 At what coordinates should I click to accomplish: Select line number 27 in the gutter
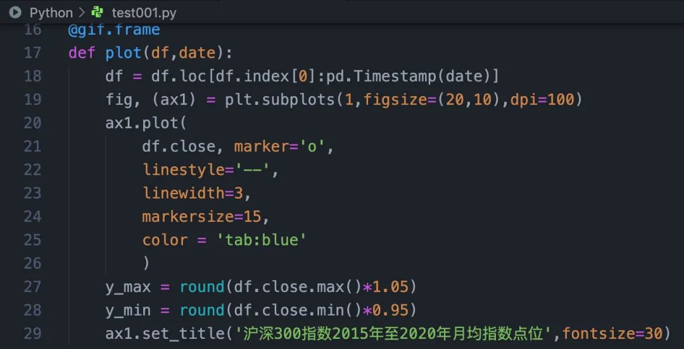(x=32, y=286)
